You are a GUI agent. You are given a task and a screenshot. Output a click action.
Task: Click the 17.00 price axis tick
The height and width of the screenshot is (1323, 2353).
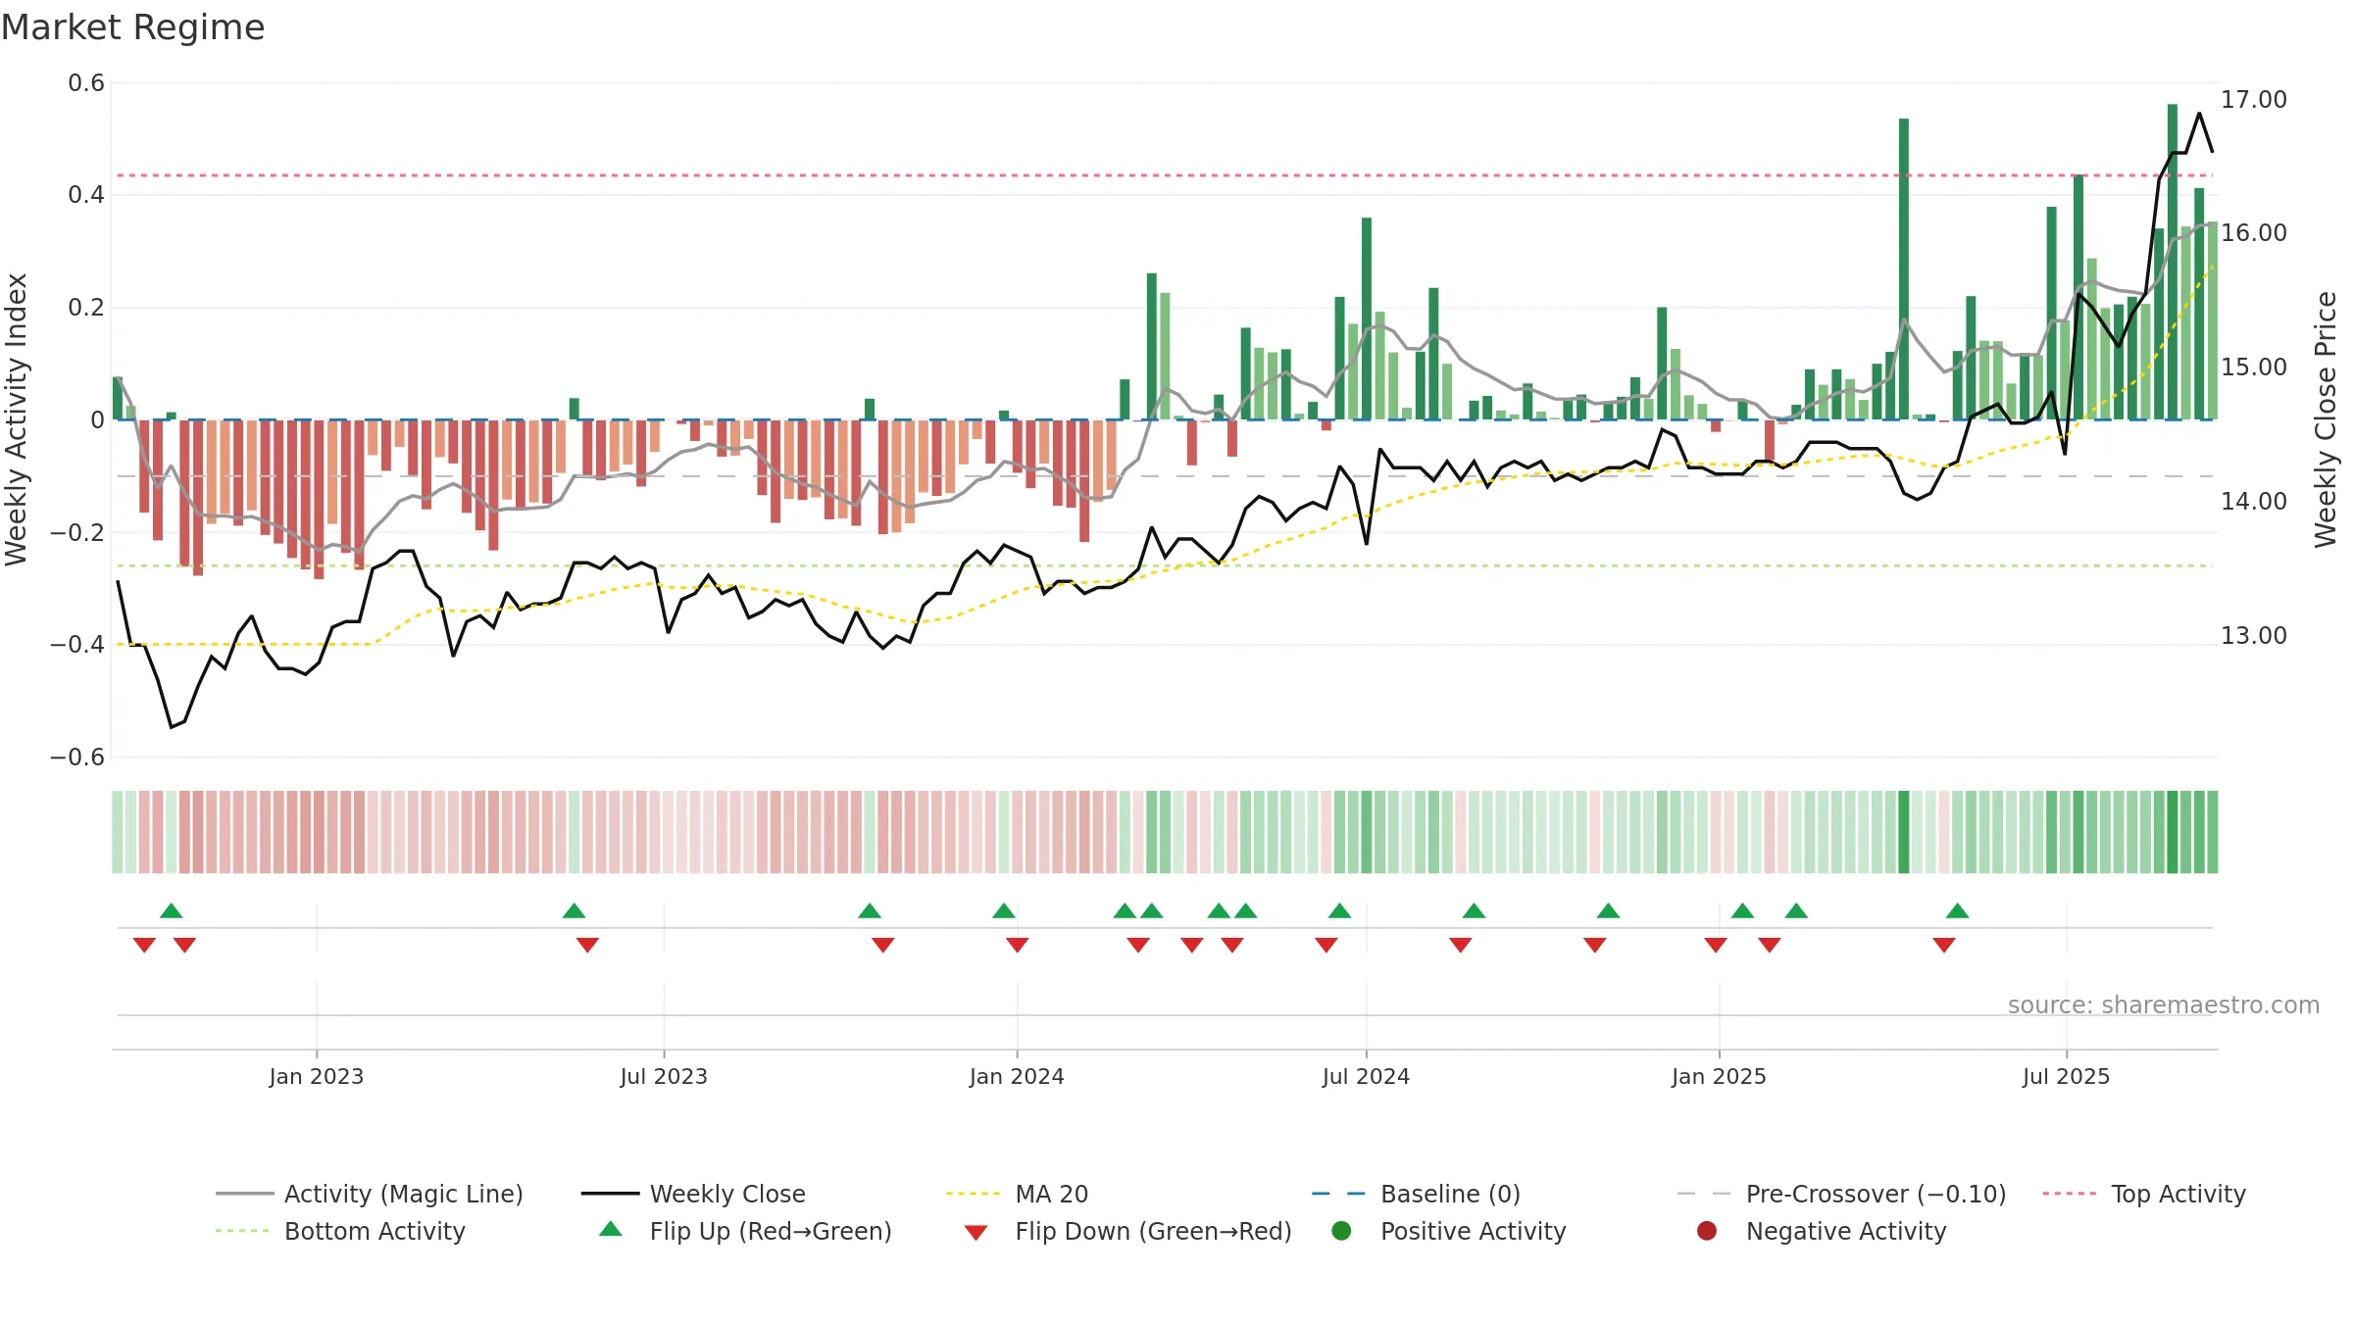(x=2253, y=100)
